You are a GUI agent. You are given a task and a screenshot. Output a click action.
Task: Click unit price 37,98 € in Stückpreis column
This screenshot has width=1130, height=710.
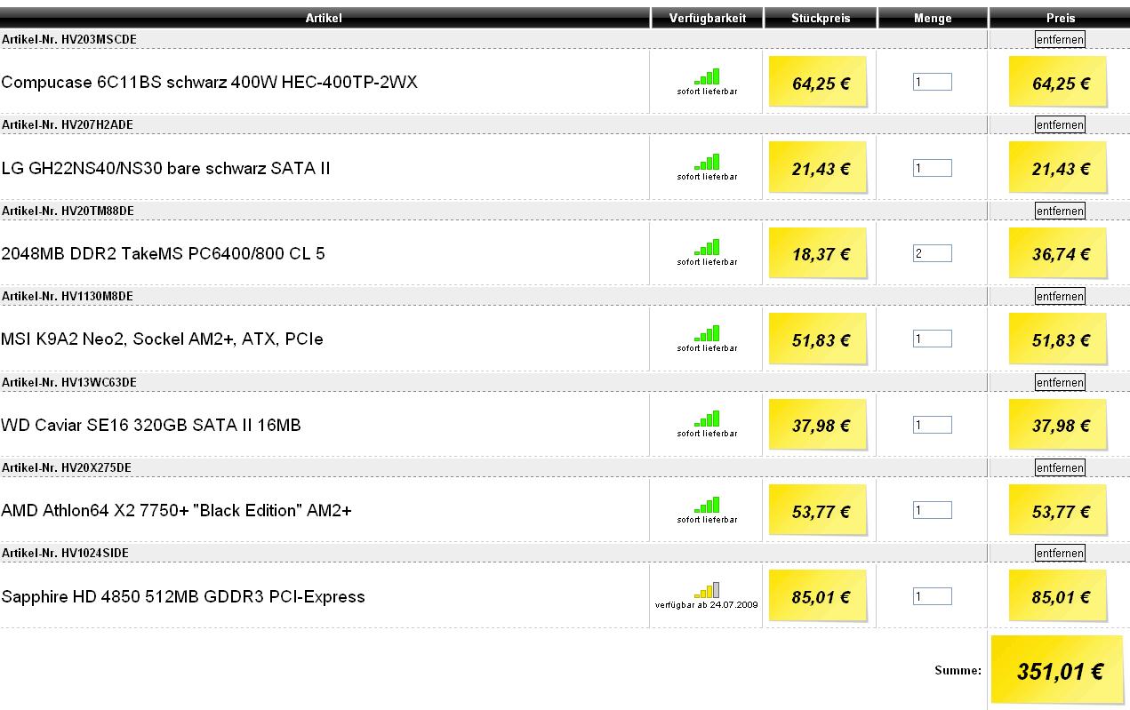[x=818, y=425]
